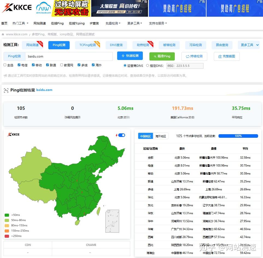The width and height of the screenshot is (263, 258).
Task: Uncheck the 电信 carrier checkbox
Action: click(x=19, y=65)
